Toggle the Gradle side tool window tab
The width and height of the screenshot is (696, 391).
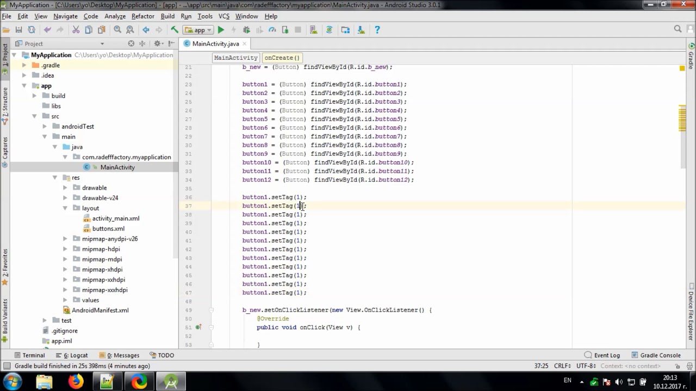click(691, 56)
